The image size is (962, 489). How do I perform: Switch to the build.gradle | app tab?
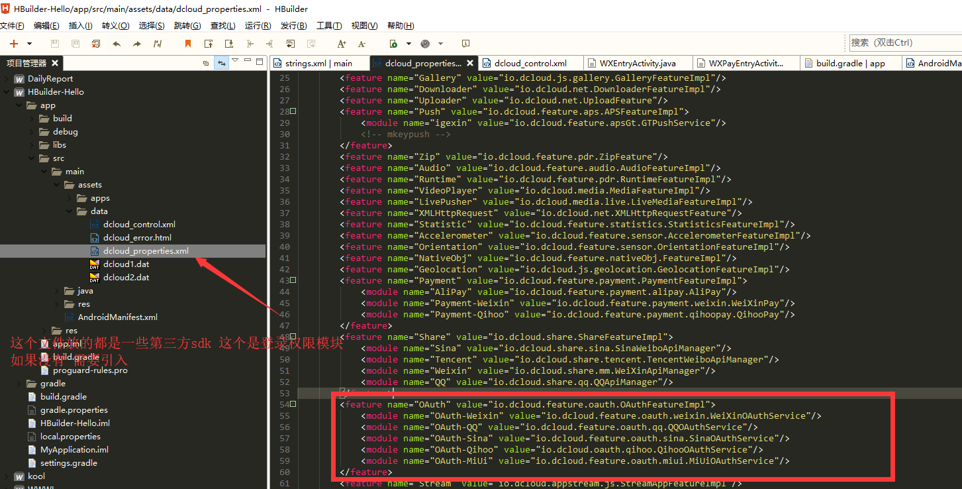point(850,63)
